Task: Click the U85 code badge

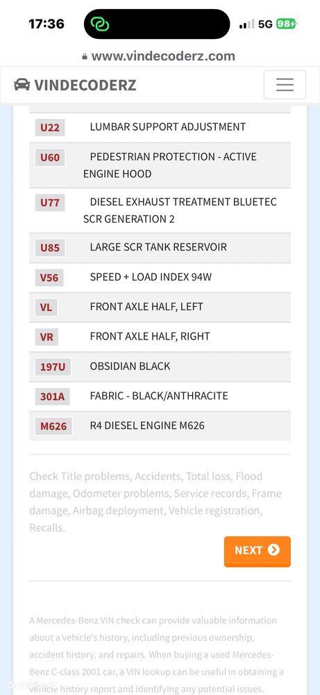Action: (x=50, y=248)
